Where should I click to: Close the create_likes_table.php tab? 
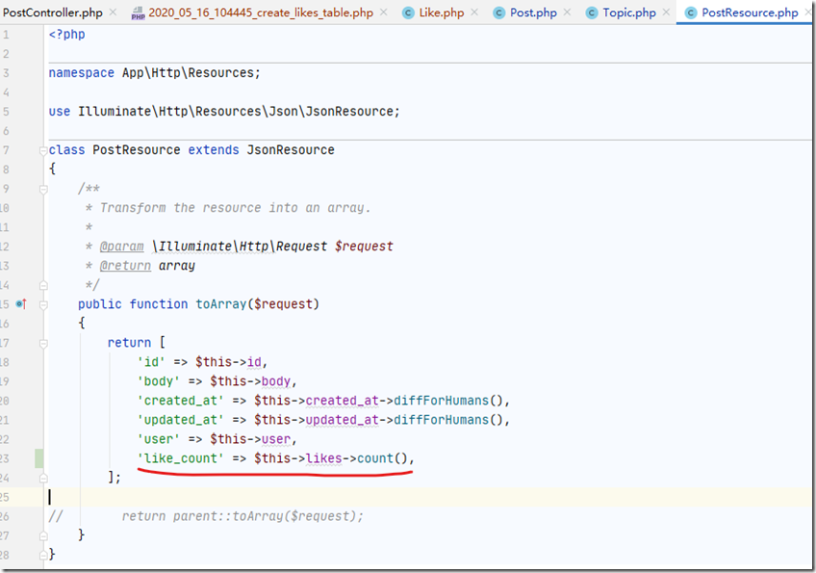coord(384,12)
